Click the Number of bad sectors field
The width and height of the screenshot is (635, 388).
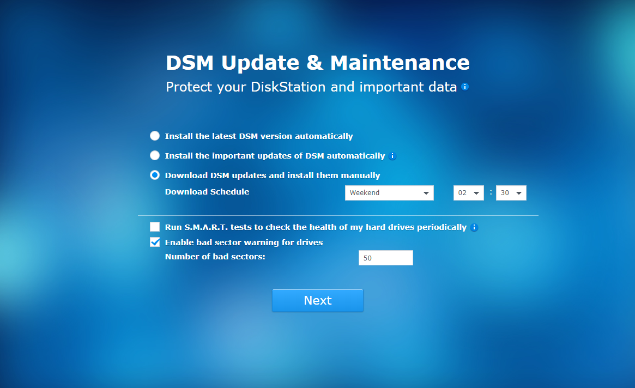point(385,258)
